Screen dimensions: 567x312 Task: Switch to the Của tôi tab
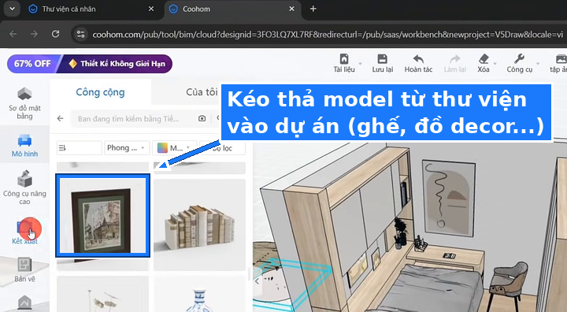point(202,92)
